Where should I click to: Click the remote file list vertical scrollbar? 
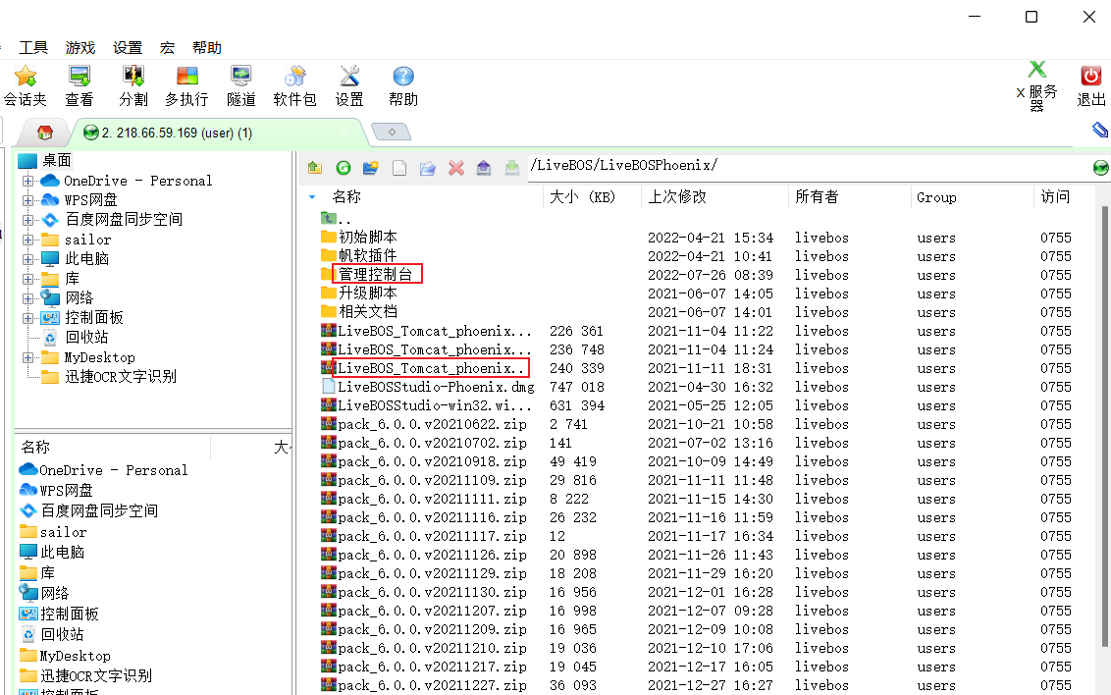click(1104, 428)
